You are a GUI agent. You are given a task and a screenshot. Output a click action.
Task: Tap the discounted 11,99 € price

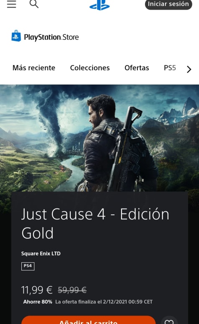[37, 290]
